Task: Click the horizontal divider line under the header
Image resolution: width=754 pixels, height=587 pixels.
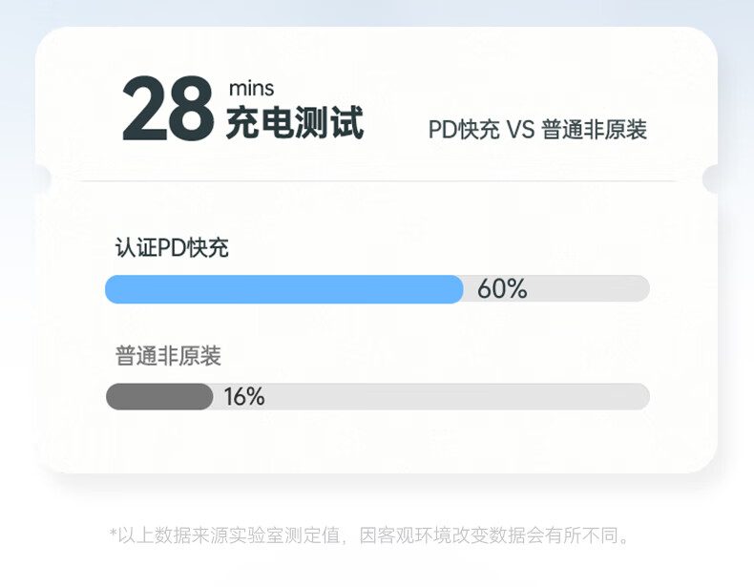Action: 377,180
